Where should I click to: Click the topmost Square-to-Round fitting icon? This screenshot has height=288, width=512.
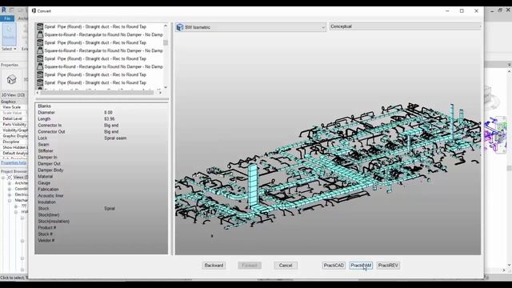(40, 34)
